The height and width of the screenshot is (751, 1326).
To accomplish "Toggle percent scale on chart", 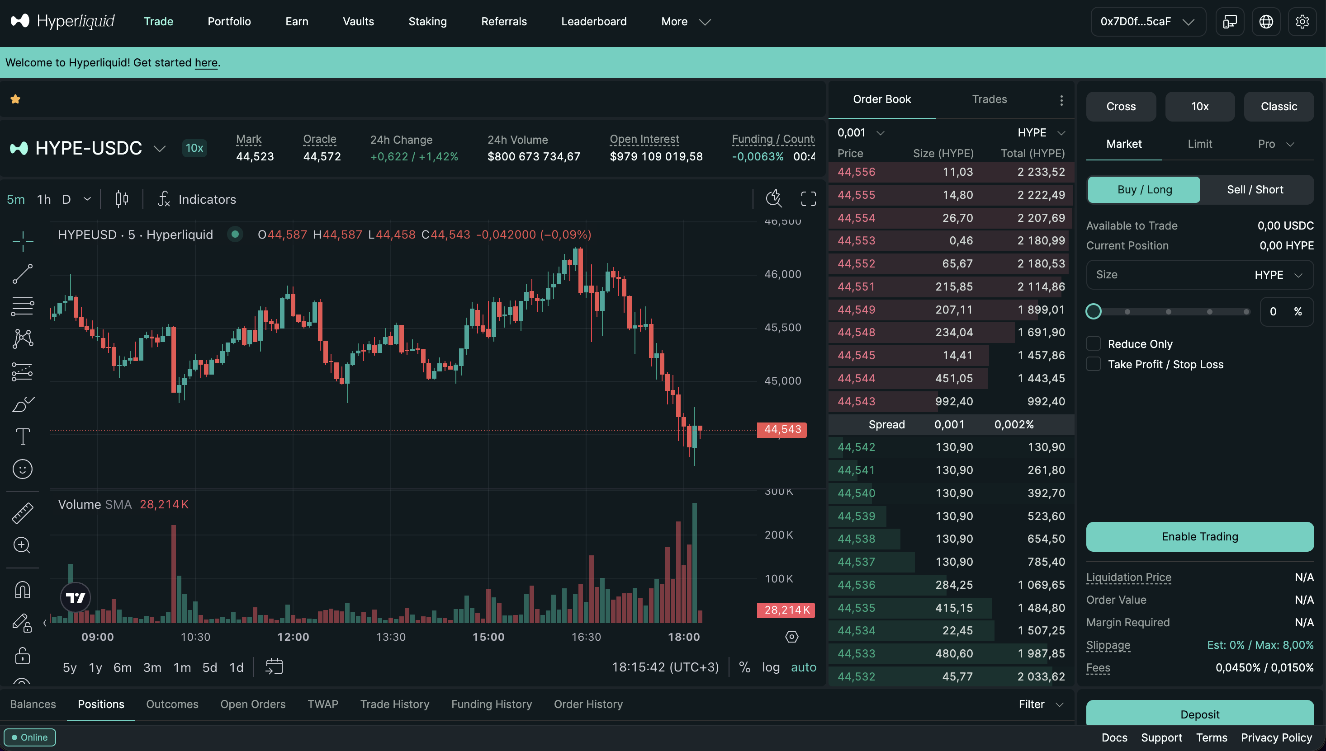I will pyautogui.click(x=744, y=667).
